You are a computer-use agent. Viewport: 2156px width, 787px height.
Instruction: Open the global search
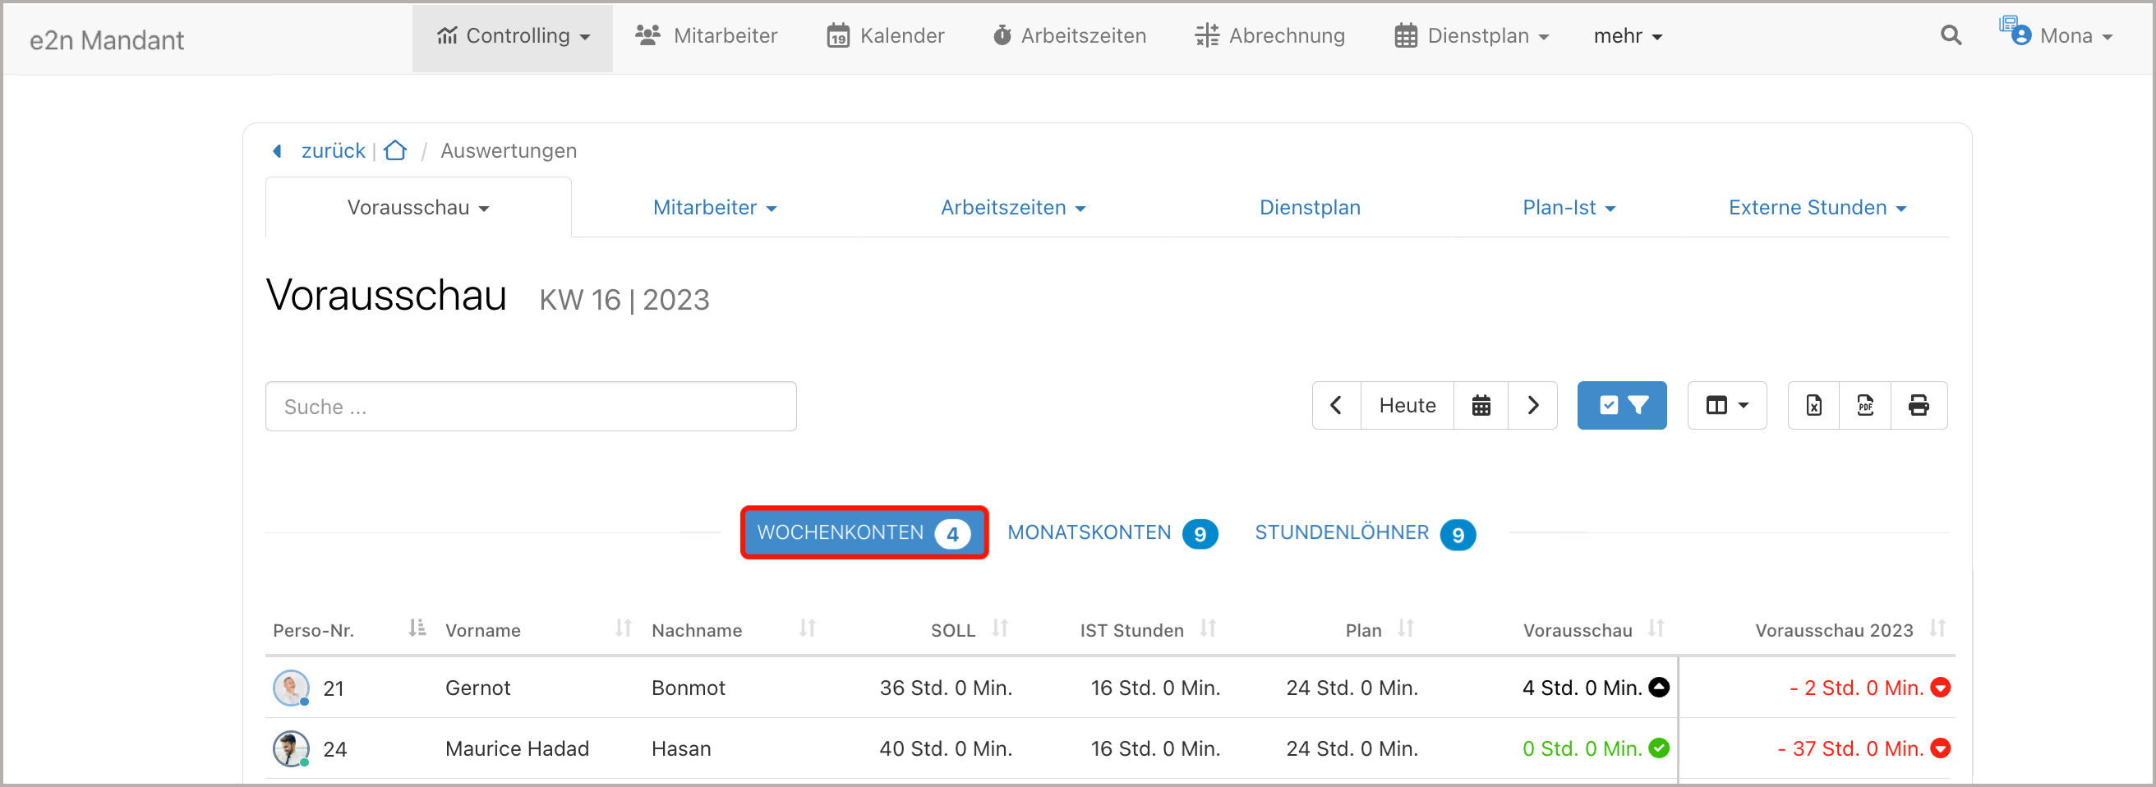[x=1951, y=36]
